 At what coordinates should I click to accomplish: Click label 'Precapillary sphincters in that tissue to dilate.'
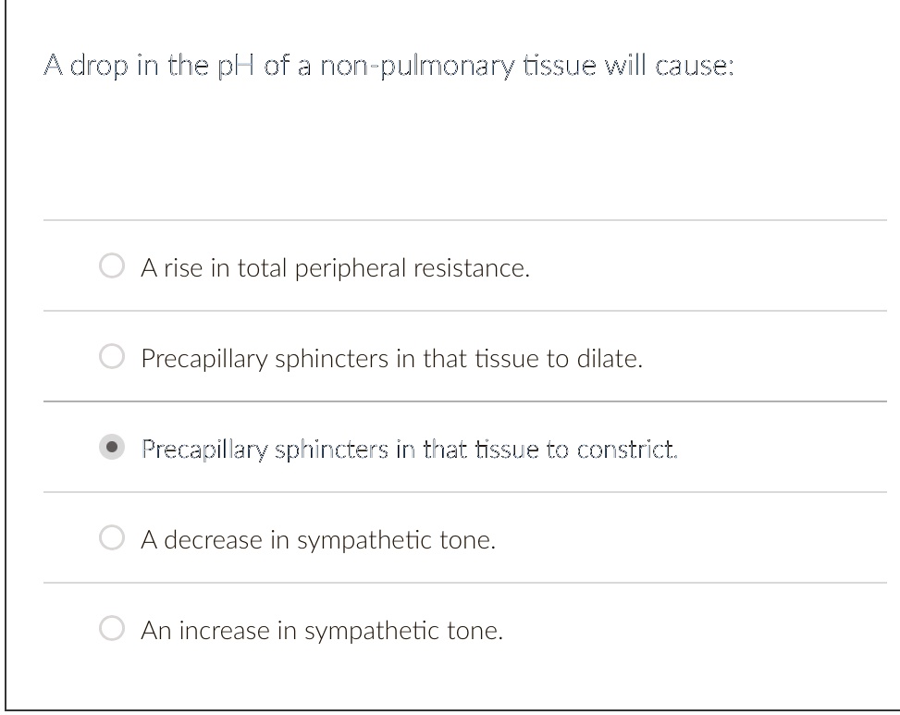(391, 359)
